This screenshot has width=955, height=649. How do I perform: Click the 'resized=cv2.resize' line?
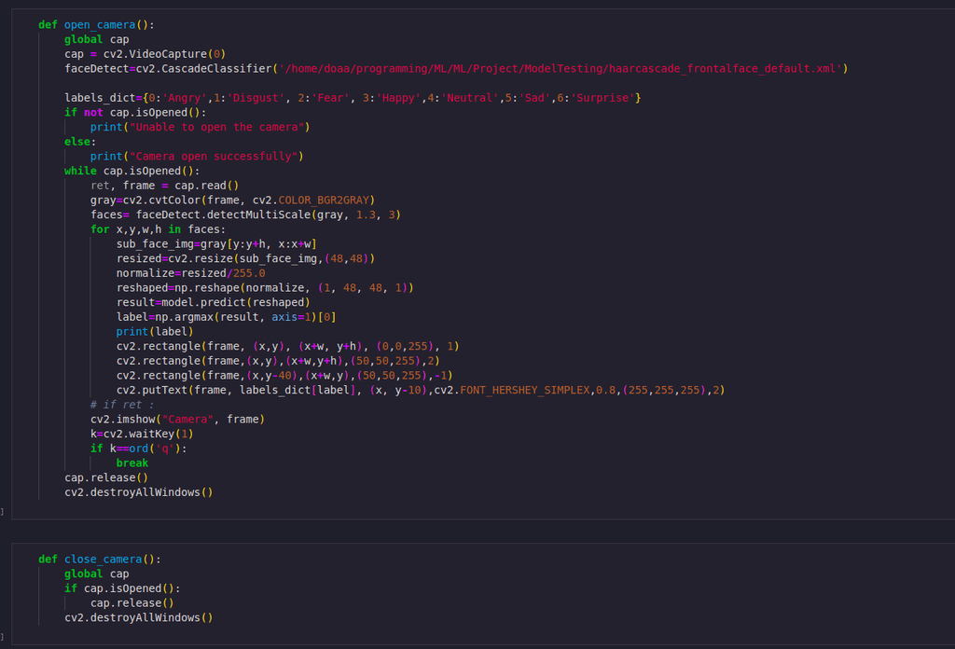point(245,258)
